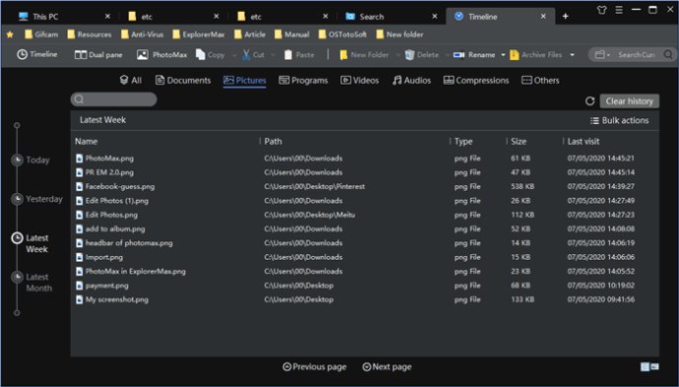Open the Resources bookmark folder
The width and height of the screenshot is (679, 387).
[90, 34]
